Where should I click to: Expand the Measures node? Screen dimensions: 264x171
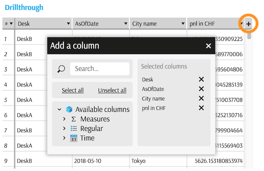click(64, 119)
